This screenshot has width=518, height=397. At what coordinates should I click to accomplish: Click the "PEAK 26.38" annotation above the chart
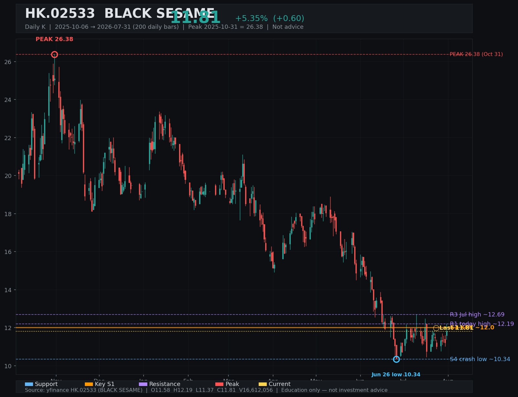pos(54,39)
